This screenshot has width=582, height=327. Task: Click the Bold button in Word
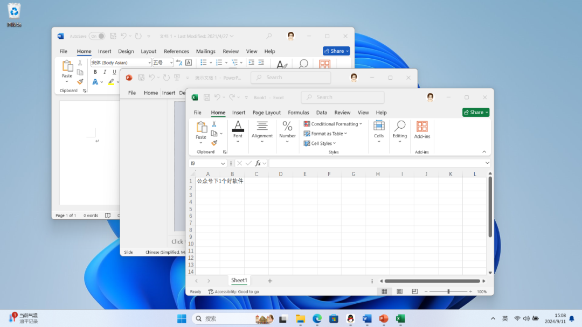pos(95,72)
